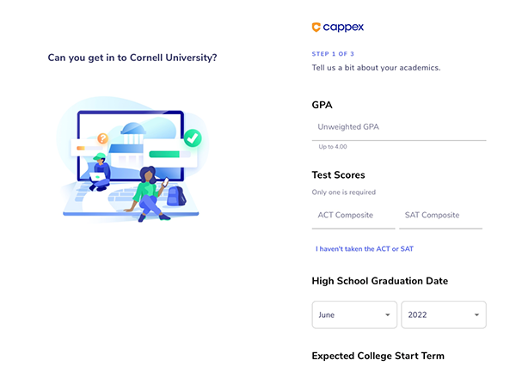Image resolution: width=516 pixels, height=366 pixels.
Task: Click the arrow on the year selector
Action: click(x=476, y=315)
